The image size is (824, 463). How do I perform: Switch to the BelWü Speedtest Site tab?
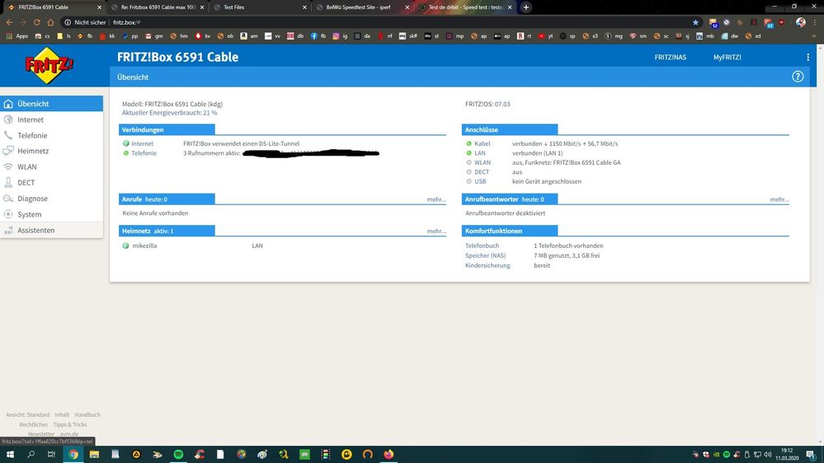[362, 7]
